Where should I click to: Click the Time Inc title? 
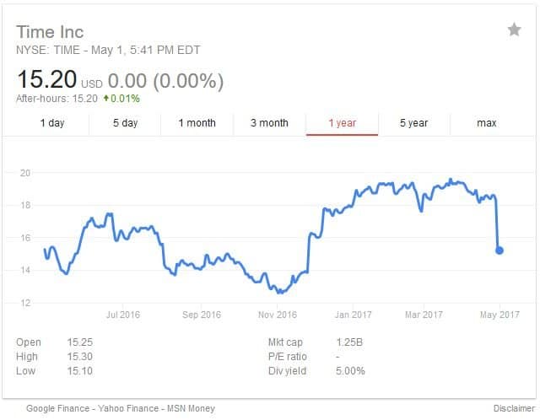[50, 32]
